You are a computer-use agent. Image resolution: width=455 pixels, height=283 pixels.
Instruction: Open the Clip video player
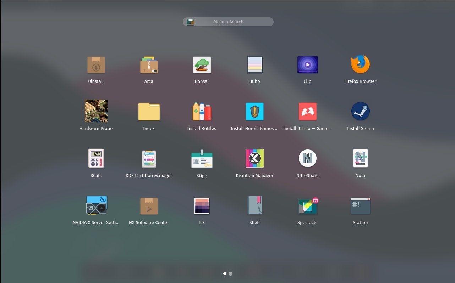coord(308,65)
